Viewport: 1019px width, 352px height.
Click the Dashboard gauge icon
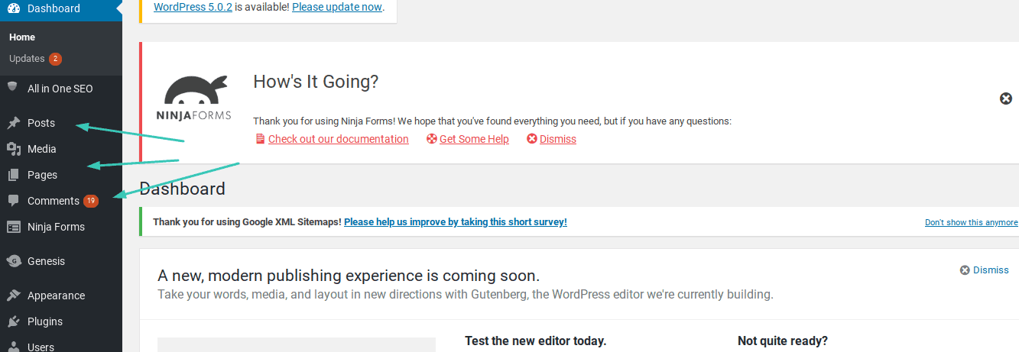(14, 8)
